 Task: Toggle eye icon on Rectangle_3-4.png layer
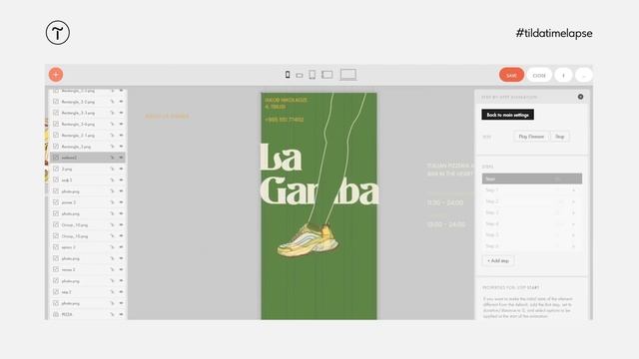(x=121, y=124)
